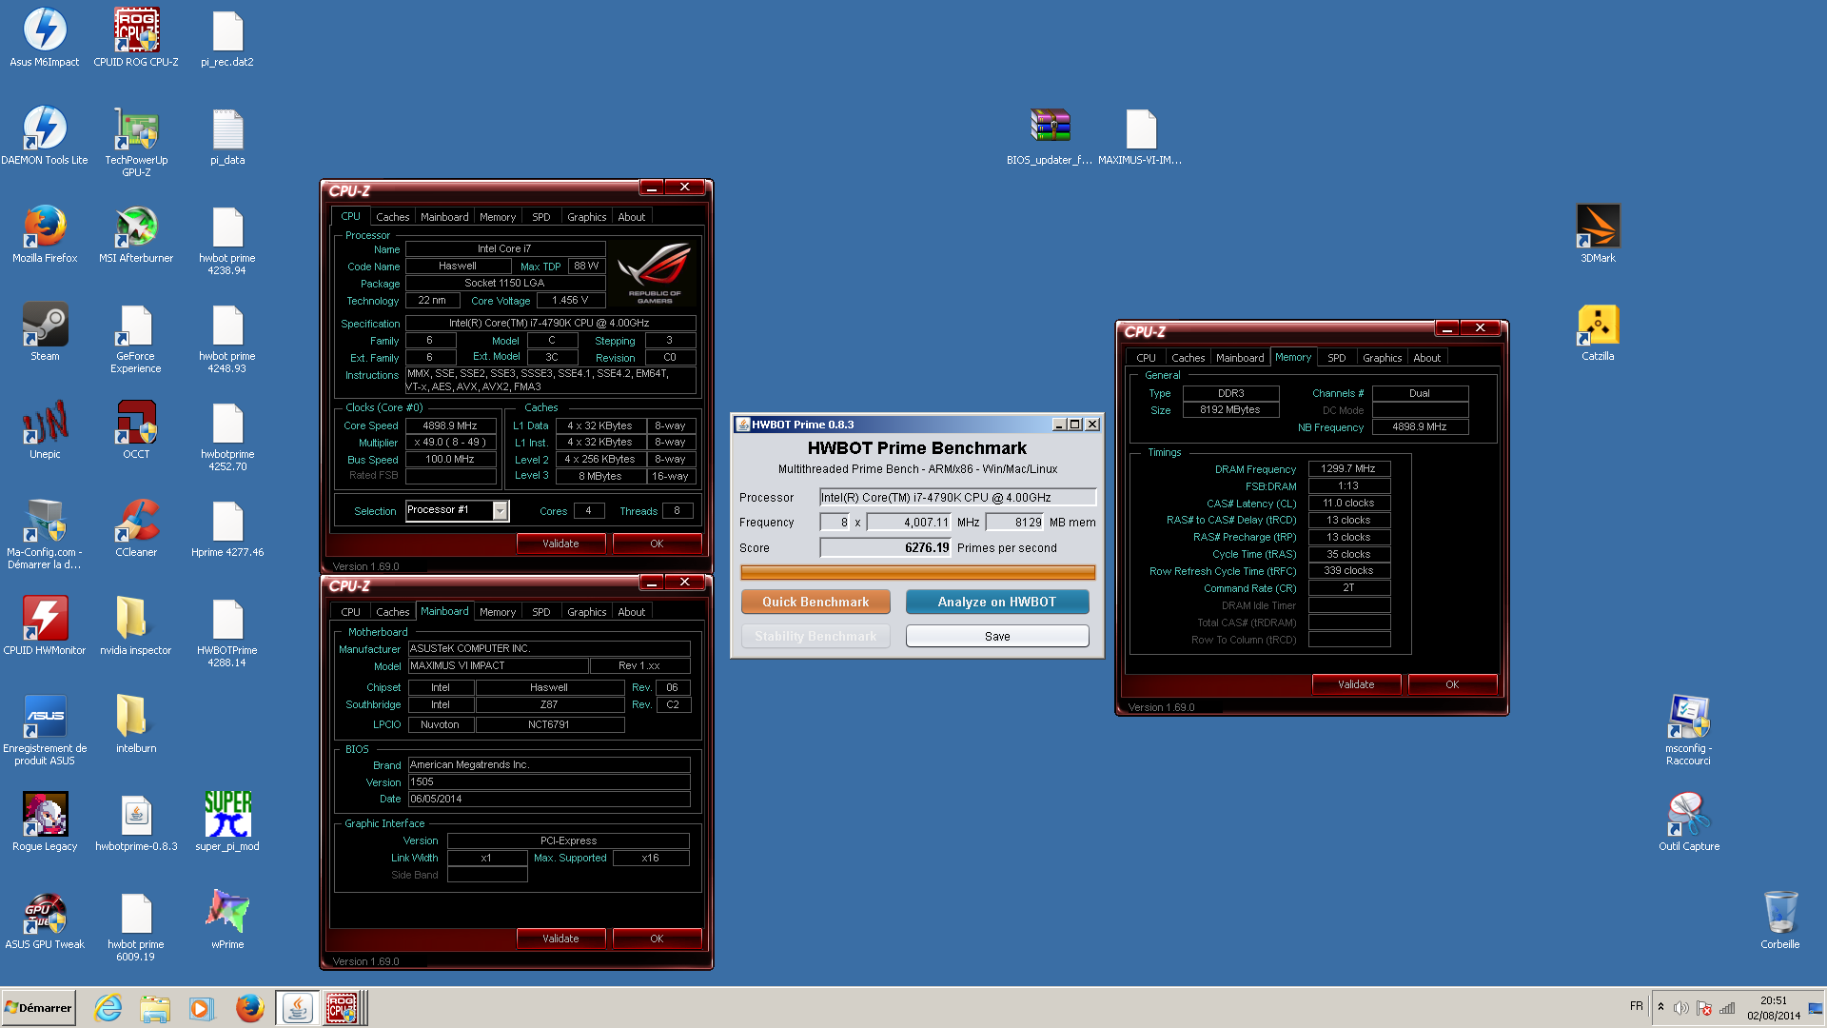1827x1028 pixels.
Task: Launch Catzilla desktop shortcut
Action: click(1598, 332)
